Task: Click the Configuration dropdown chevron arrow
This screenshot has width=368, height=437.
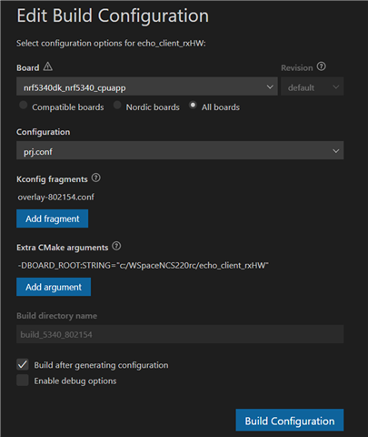Action: (x=335, y=151)
